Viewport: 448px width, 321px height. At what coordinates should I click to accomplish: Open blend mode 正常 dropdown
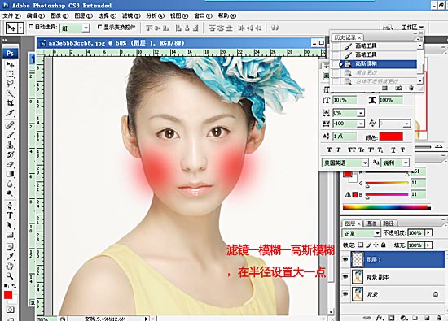coord(377,233)
